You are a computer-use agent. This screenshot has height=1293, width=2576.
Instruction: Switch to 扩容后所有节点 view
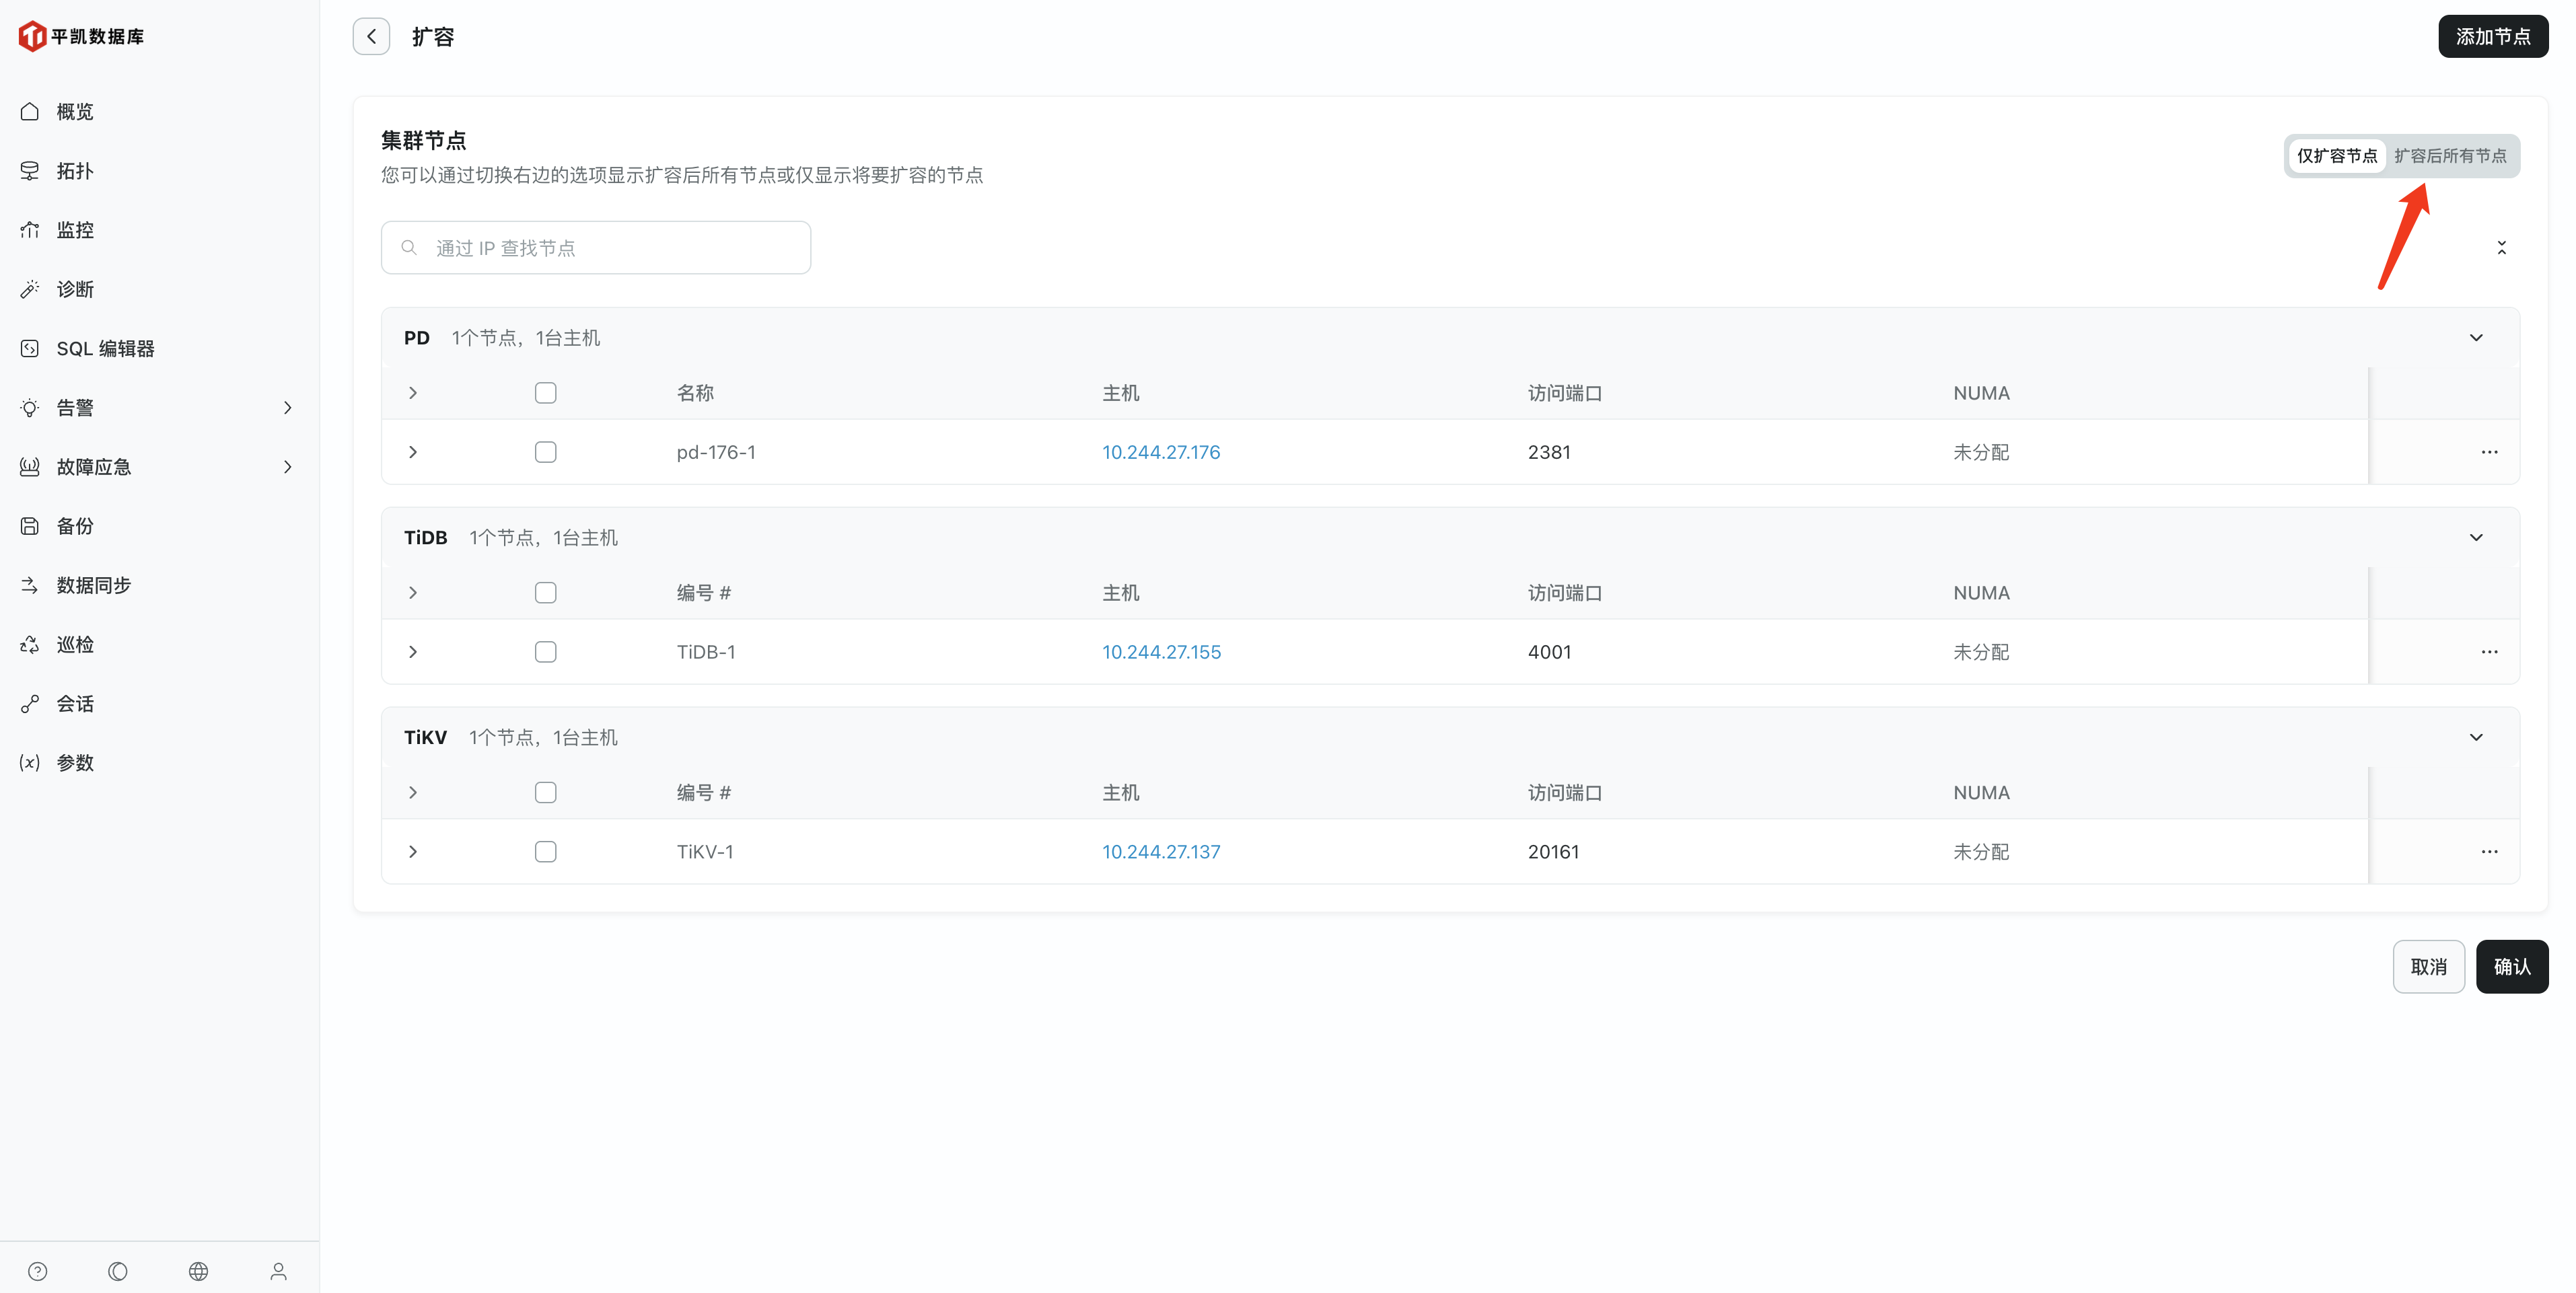[2451, 155]
